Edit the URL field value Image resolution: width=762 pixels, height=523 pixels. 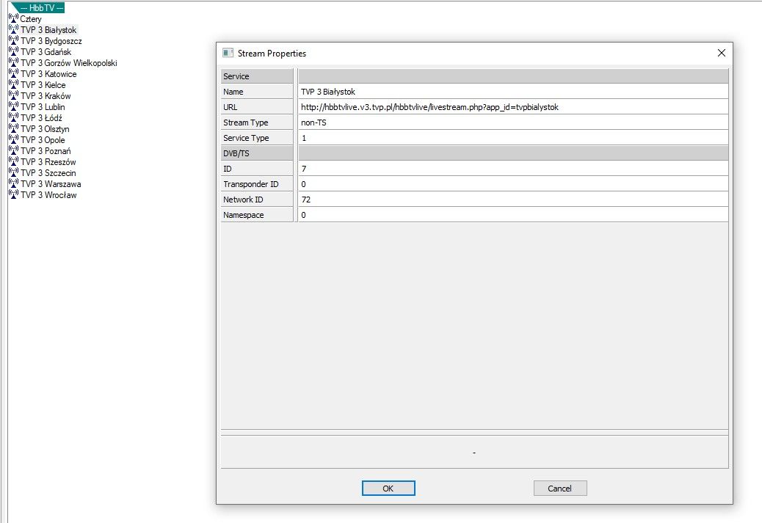click(513, 107)
